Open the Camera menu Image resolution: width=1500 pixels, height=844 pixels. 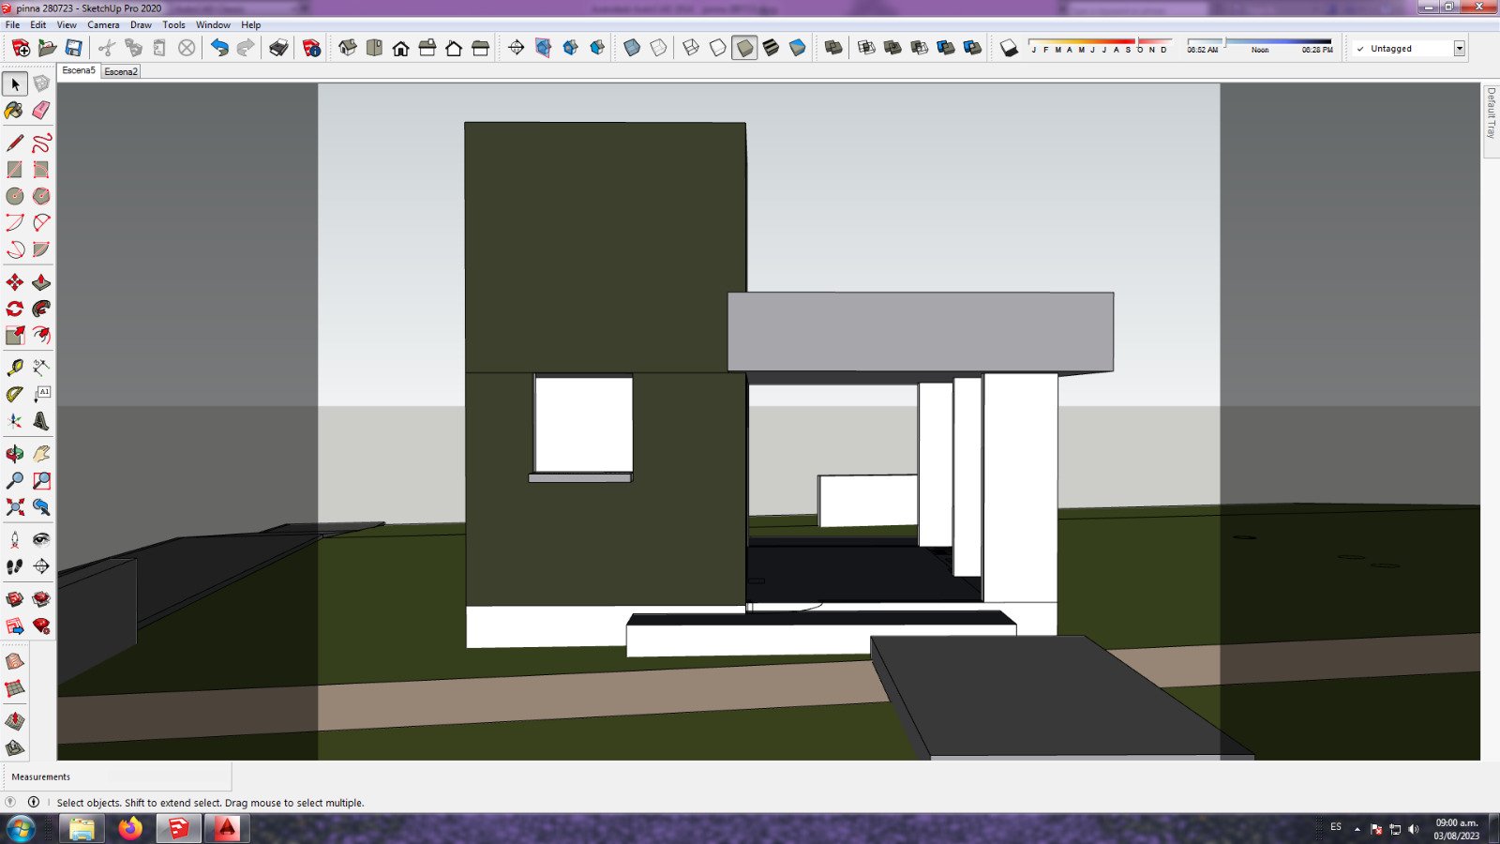[x=103, y=25]
